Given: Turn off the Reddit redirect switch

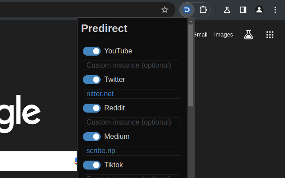Looking at the screenshot, I should 92,108.
